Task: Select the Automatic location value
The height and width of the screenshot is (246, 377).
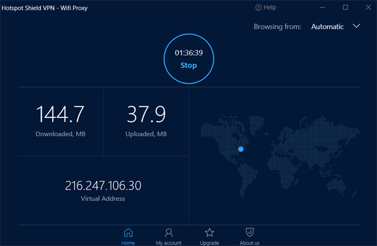Action: tap(327, 26)
